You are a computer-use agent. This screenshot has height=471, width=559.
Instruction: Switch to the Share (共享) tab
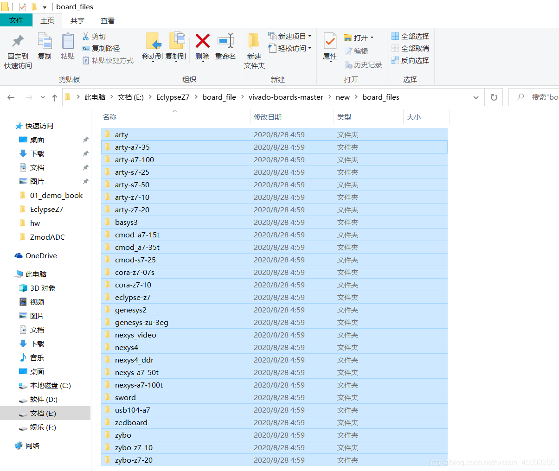[77, 20]
